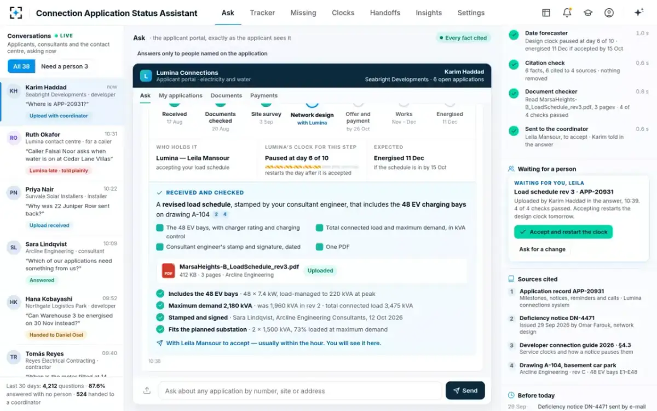This screenshot has width=657, height=411.
Task: Click the RO avatar for Ruth Okafor
Action: [x=14, y=138]
